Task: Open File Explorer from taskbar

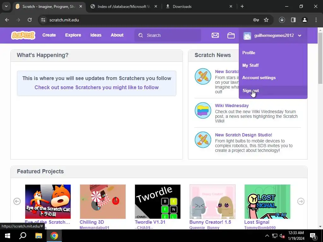Action: [38, 236]
